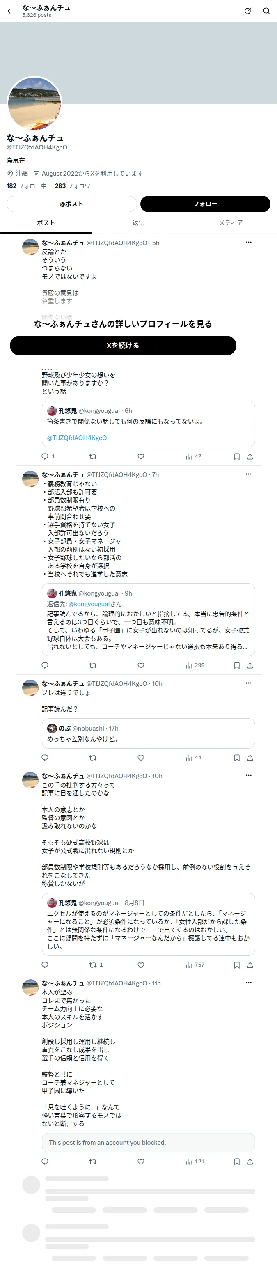Open the @TIJZQfdAOH4KgcO mention link
The width and height of the screenshot is (277, 1267).
coord(77,438)
